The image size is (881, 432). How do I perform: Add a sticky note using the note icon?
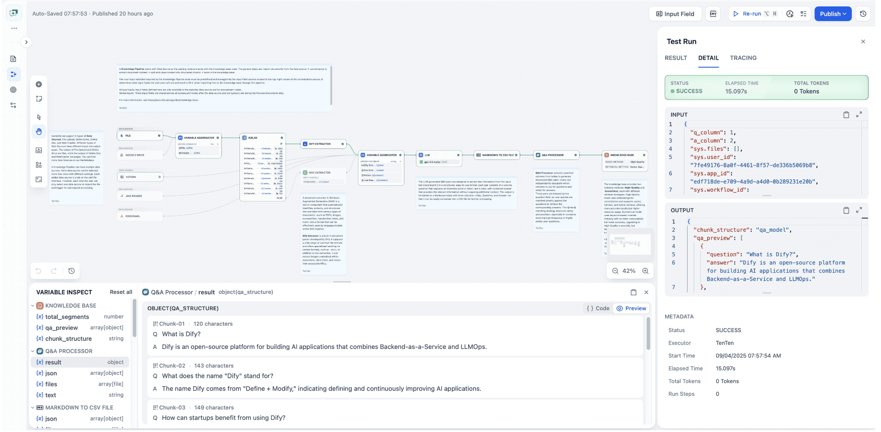click(x=39, y=98)
